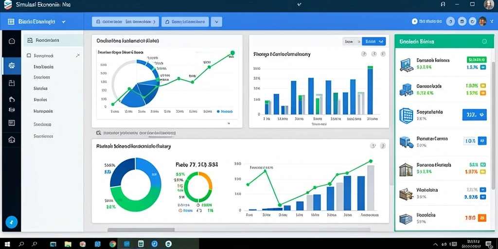Viewport: 498px width, 249px height.
Task: Click the second header button with the bell icon
Action: [185, 21]
